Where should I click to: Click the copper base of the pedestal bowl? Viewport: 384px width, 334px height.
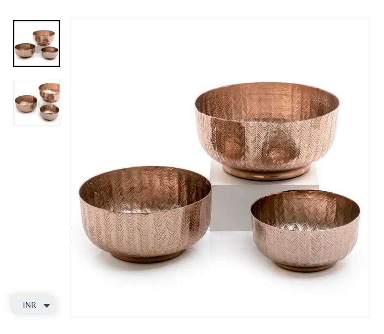267,173
